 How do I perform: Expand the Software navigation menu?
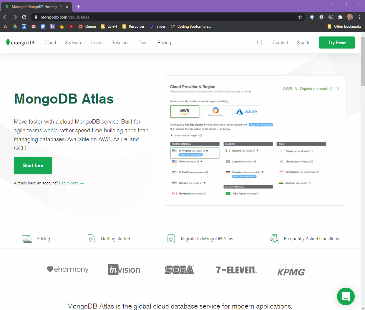click(x=74, y=42)
